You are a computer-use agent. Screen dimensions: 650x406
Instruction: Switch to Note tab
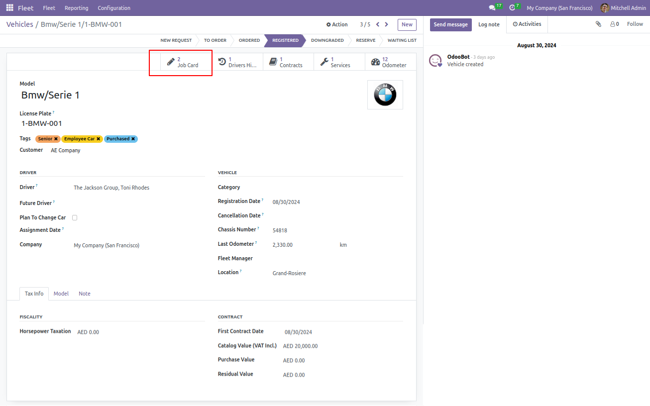[85, 294]
